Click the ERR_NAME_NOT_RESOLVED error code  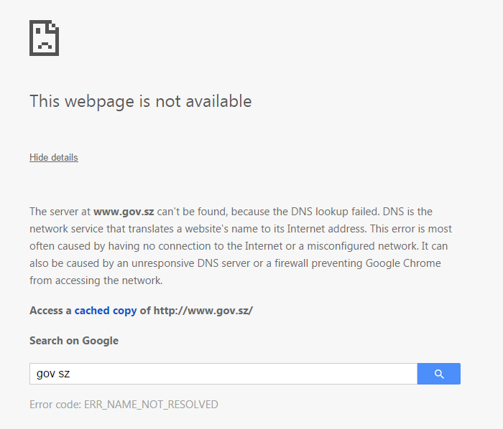tap(151, 405)
